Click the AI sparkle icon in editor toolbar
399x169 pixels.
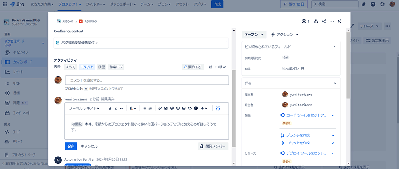coord(218,108)
